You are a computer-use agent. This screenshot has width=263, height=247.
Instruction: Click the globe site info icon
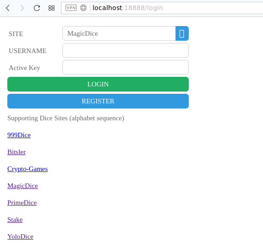click(x=83, y=8)
